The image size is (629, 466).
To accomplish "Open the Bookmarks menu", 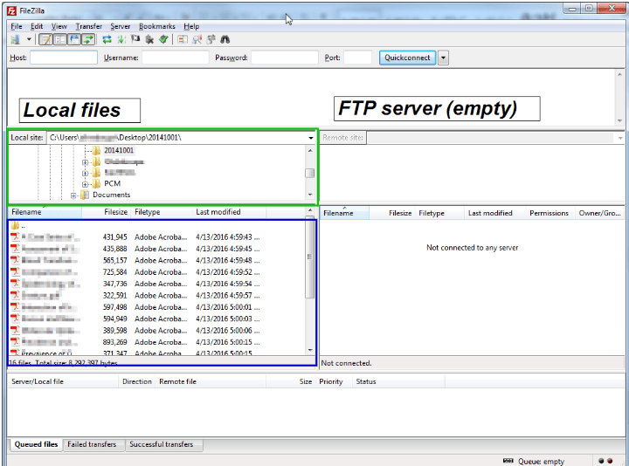I will pos(157,26).
